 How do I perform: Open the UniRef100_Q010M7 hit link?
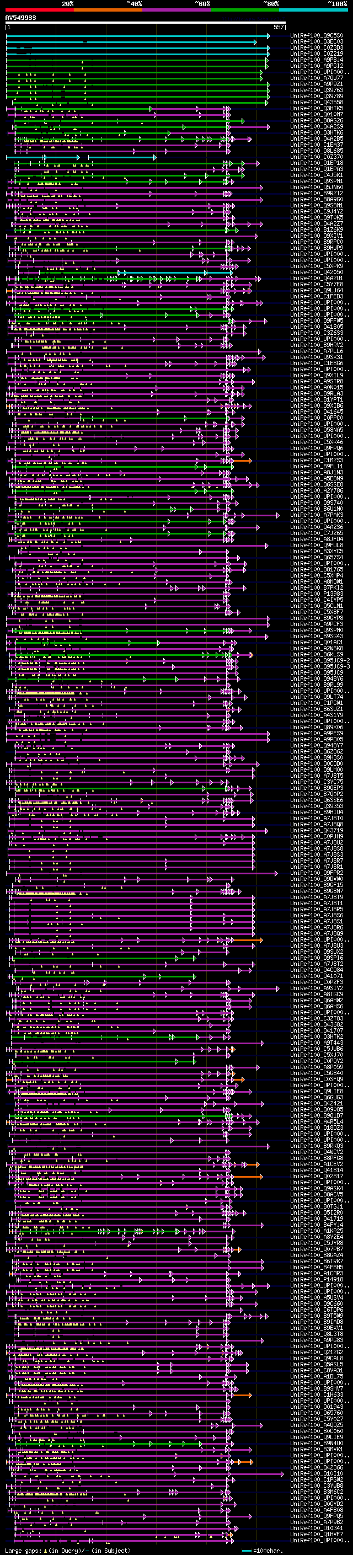coord(317,114)
